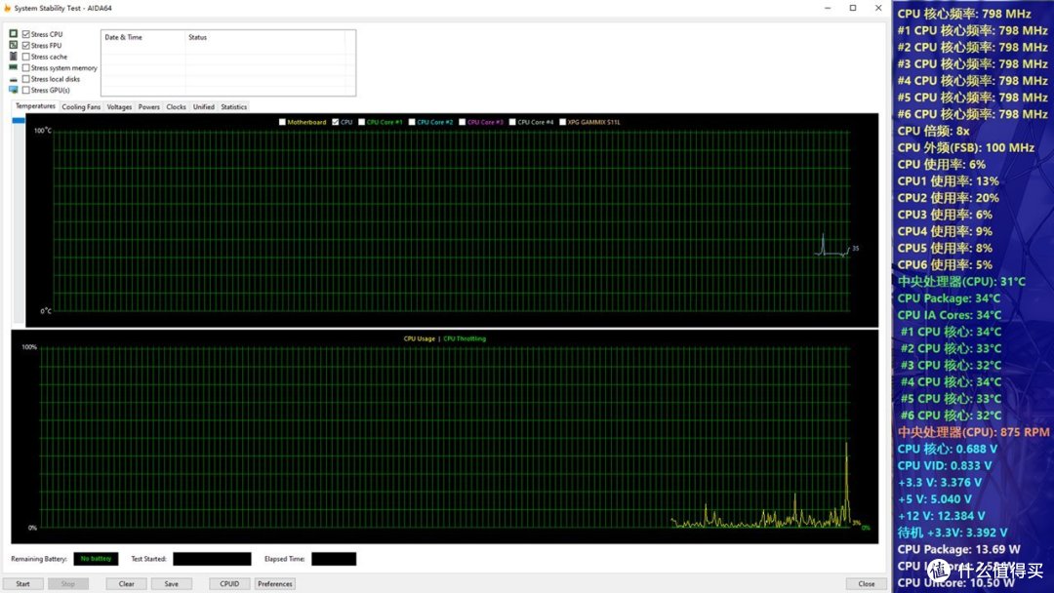The height and width of the screenshot is (593, 1054).
Task: Click the AIDA64 flame icon in title bar
Action: pos(8,8)
